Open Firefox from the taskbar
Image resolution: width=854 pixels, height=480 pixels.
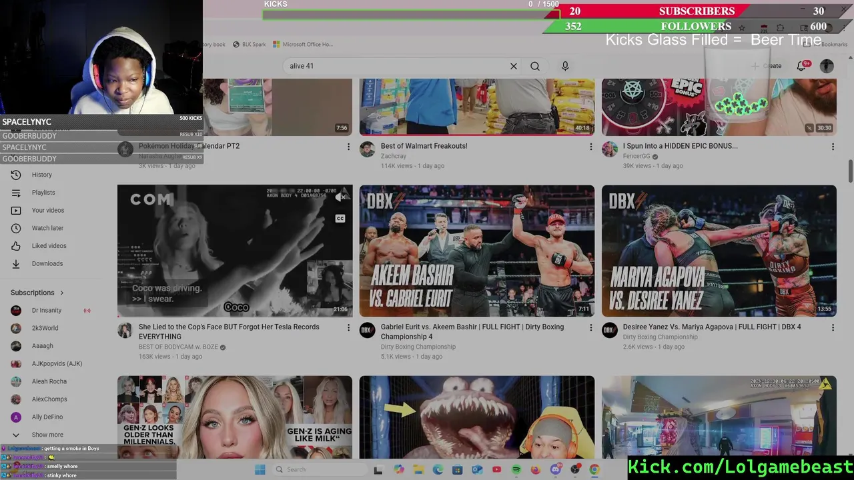tap(536, 469)
